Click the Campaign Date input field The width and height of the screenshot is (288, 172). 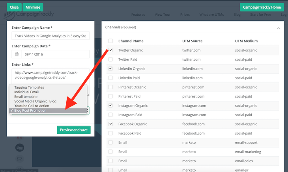tap(56, 54)
